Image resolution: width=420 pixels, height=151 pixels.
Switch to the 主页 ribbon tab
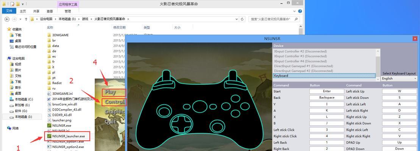coord(23,11)
